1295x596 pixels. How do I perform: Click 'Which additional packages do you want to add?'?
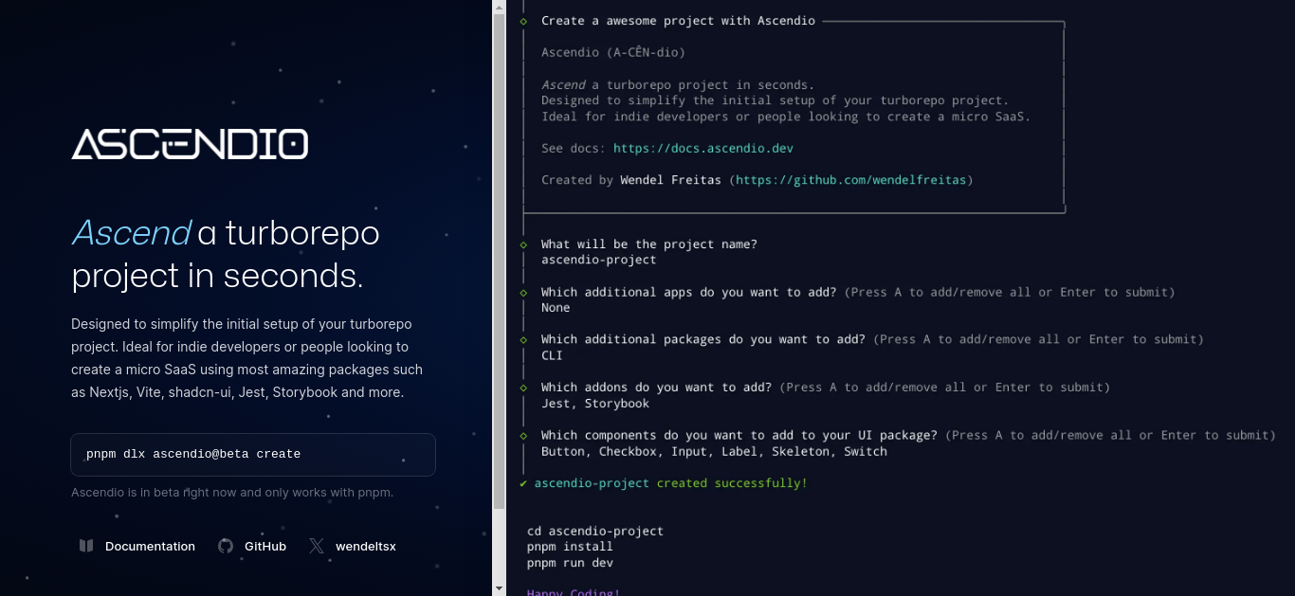click(x=703, y=339)
